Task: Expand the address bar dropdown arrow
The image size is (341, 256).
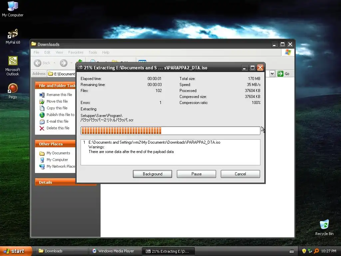Action: (x=272, y=74)
